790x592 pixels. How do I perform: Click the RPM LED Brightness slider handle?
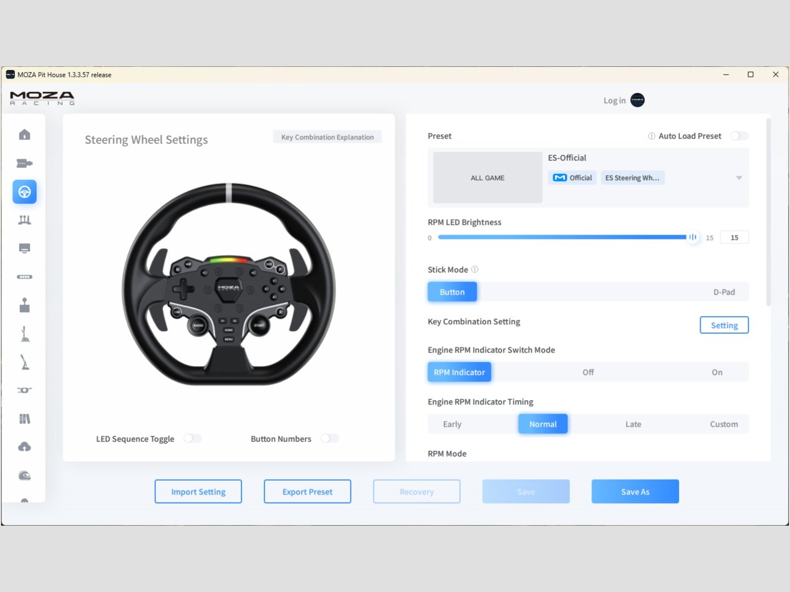[693, 237]
